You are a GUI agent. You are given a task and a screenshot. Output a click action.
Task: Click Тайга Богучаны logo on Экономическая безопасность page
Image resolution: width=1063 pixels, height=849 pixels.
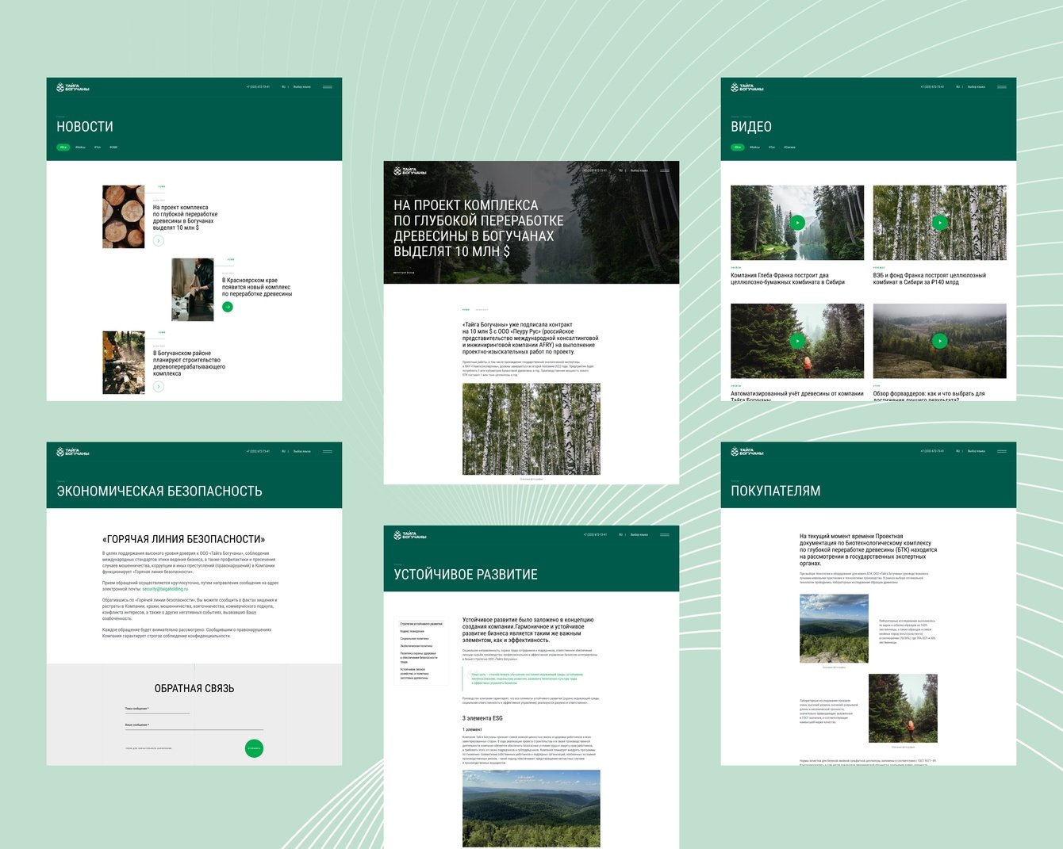click(72, 452)
